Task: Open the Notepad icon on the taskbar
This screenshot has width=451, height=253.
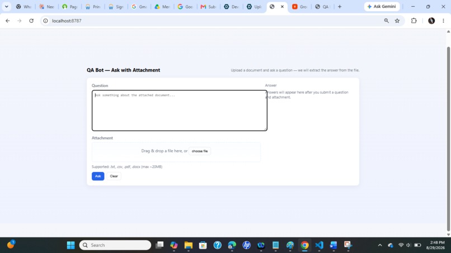Action: 275,245
